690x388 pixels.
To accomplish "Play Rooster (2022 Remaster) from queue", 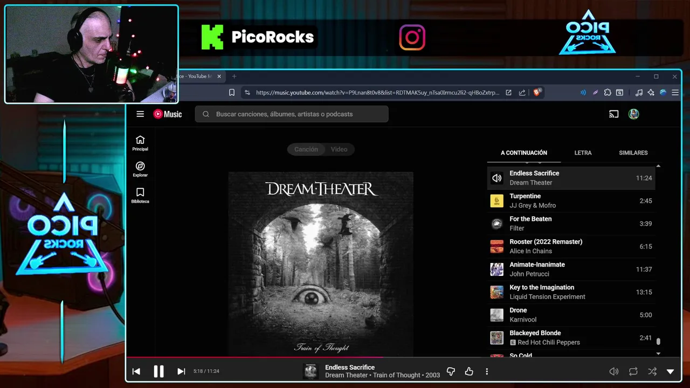I will [x=571, y=246].
